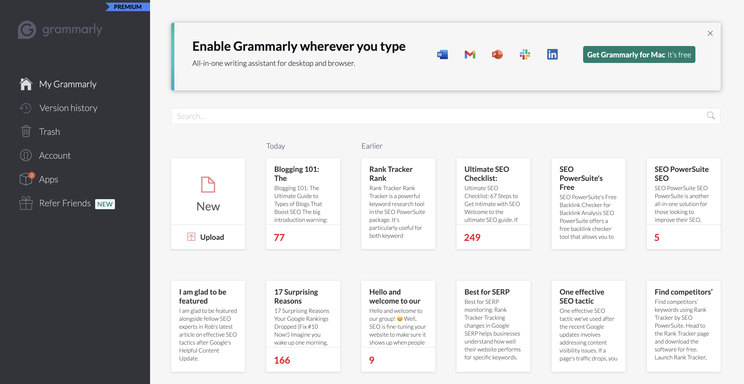744x384 pixels.
Task: Click the Trash bin icon
Action: tap(26, 131)
